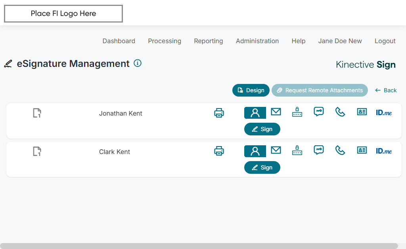Screen dimensions: 406x249
Task: Open document icon beside Jonathan Kent
Action: click(x=37, y=113)
